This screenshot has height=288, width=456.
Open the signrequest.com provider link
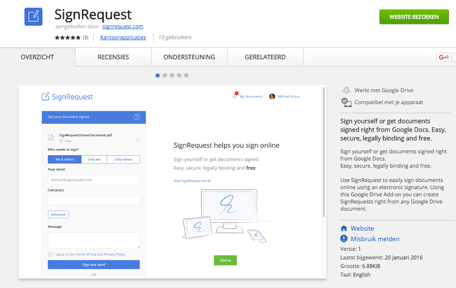tap(123, 26)
